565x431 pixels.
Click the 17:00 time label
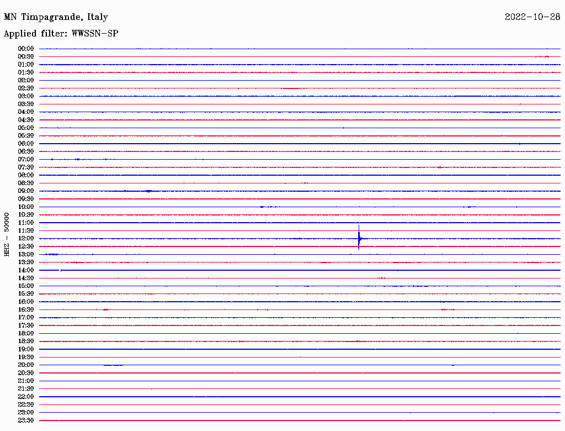point(26,318)
